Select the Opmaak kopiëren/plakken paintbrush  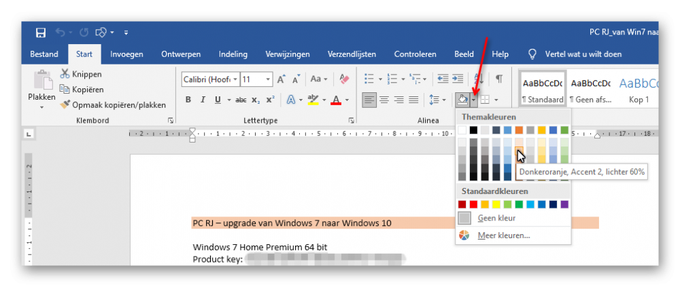(x=65, y=104)
